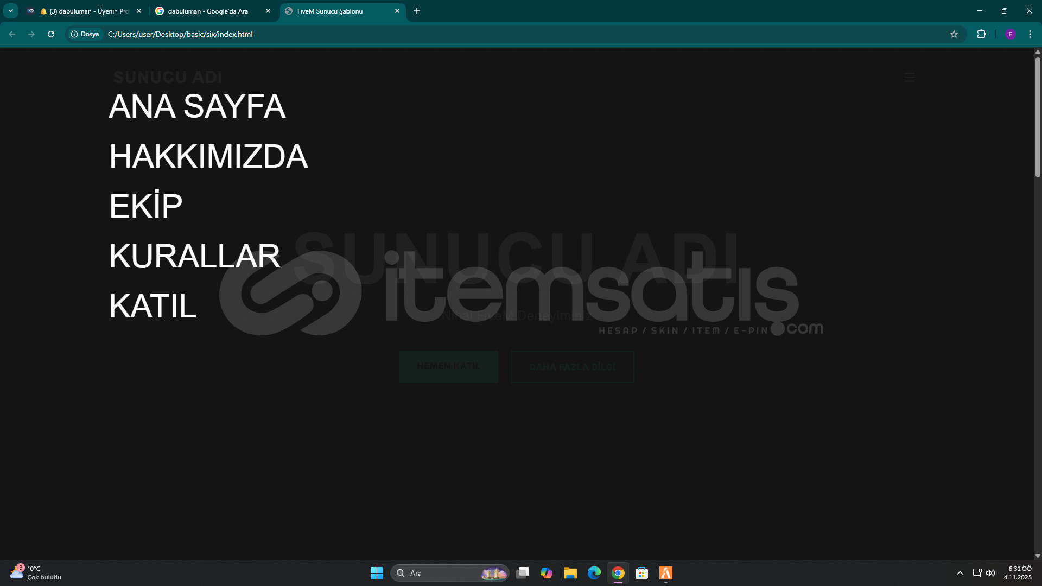1042x586 pixels.
Task: Open File Explorer from taskbar
Action: tap(570, 573)
